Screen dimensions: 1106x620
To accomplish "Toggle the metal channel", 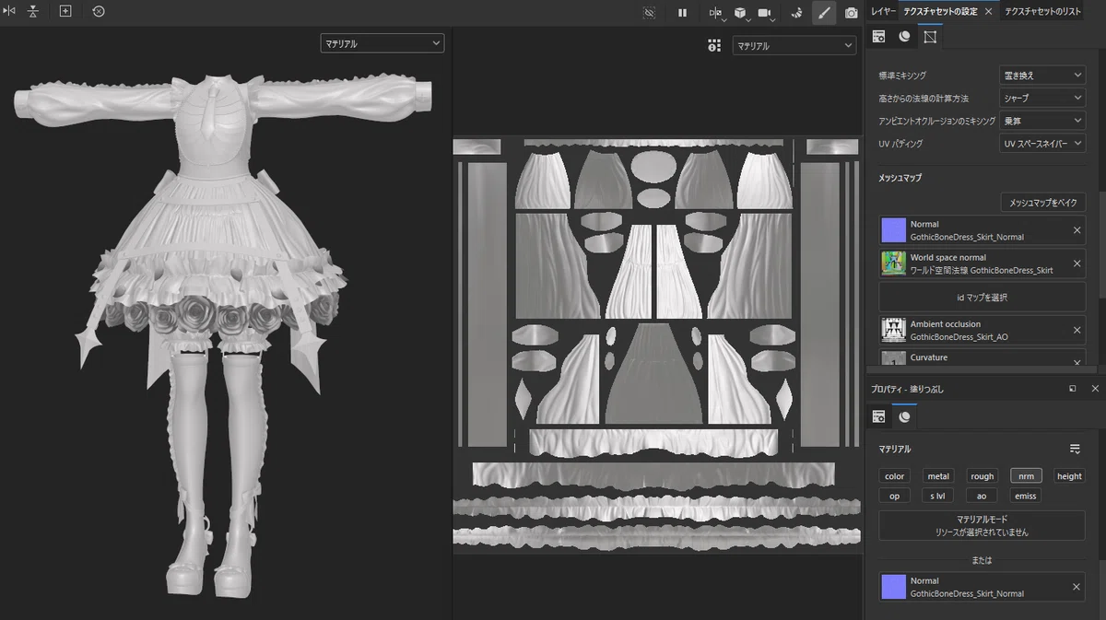I will 938,476.
